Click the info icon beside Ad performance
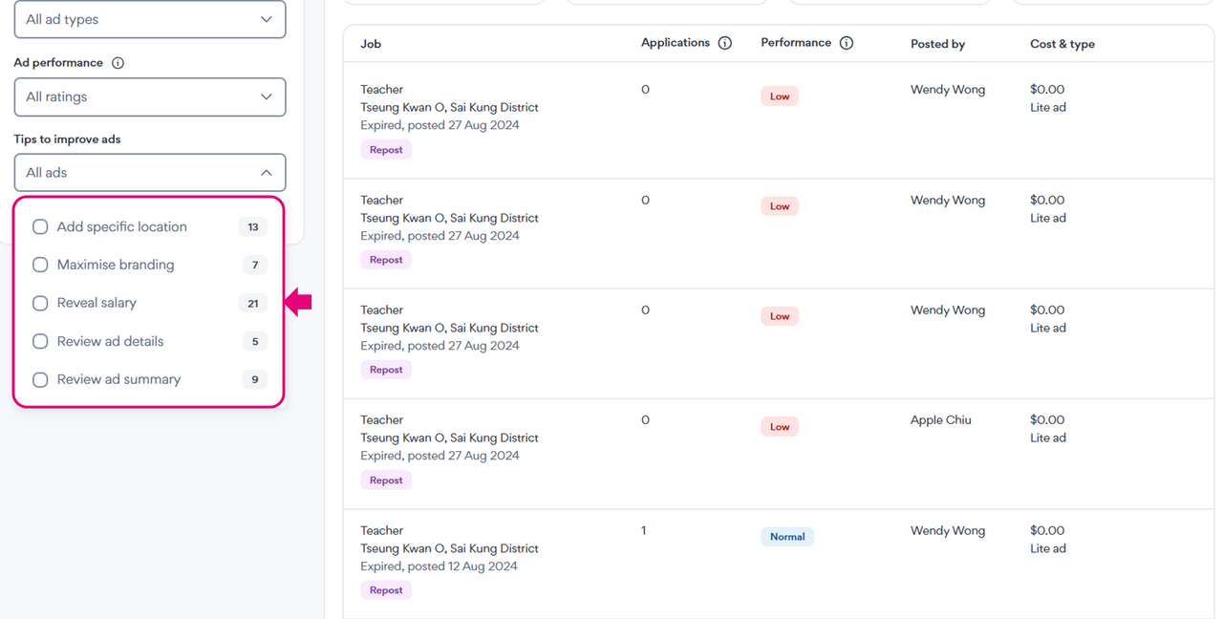This screenshot has width=1223, height=619. 118,63
